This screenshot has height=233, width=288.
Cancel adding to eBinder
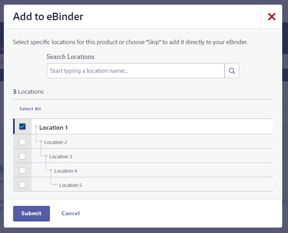(71, 213)
